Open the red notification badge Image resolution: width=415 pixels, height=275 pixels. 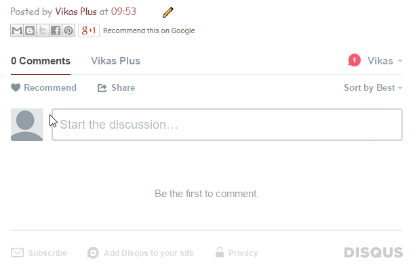coord(354,60)
